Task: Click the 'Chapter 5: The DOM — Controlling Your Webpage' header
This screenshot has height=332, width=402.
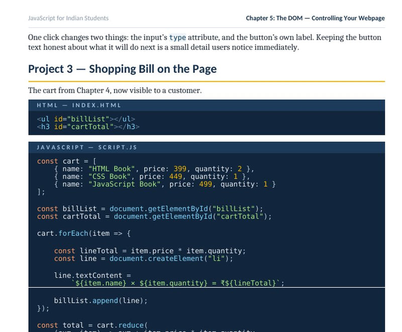Action: pyautogui.click(x=315, y=18)
